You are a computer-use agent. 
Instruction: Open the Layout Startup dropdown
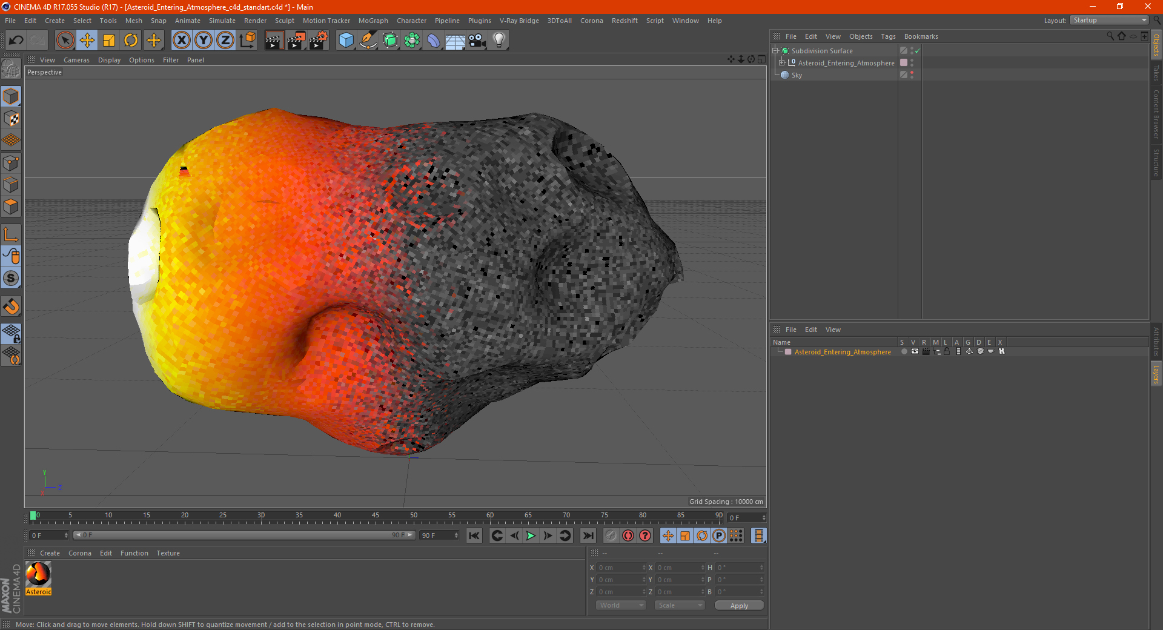point(1110,20)
